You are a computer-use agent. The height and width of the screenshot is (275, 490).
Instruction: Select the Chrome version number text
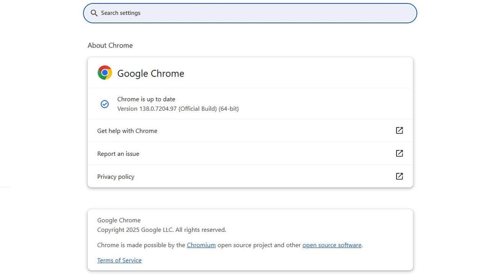pos(178,108)
